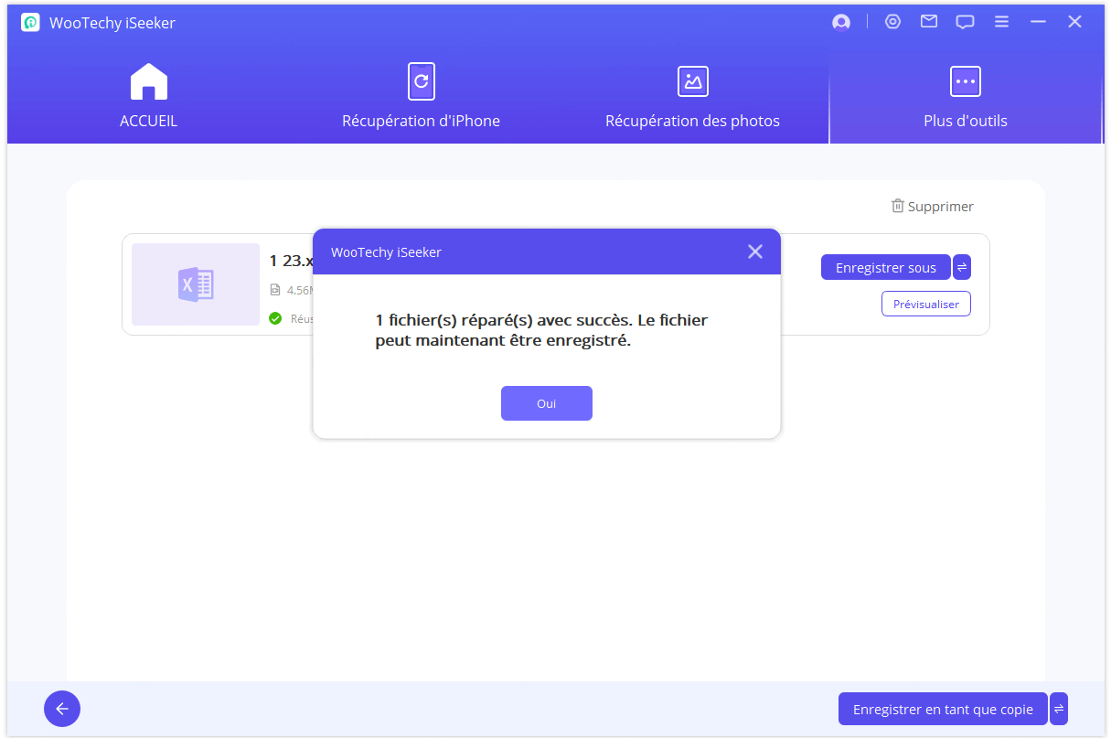1111x738 pixels.
Task: Click Supprimer with the trash icon
Action: point(932,207)
